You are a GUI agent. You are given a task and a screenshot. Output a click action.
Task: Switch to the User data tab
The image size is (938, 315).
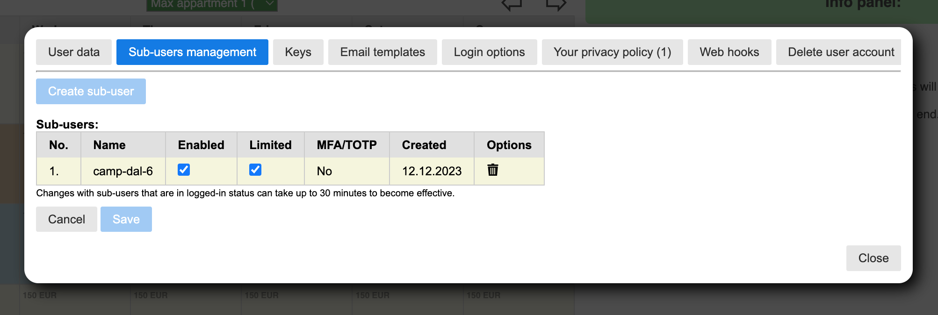pyautogui.click(x=74, y=52)
